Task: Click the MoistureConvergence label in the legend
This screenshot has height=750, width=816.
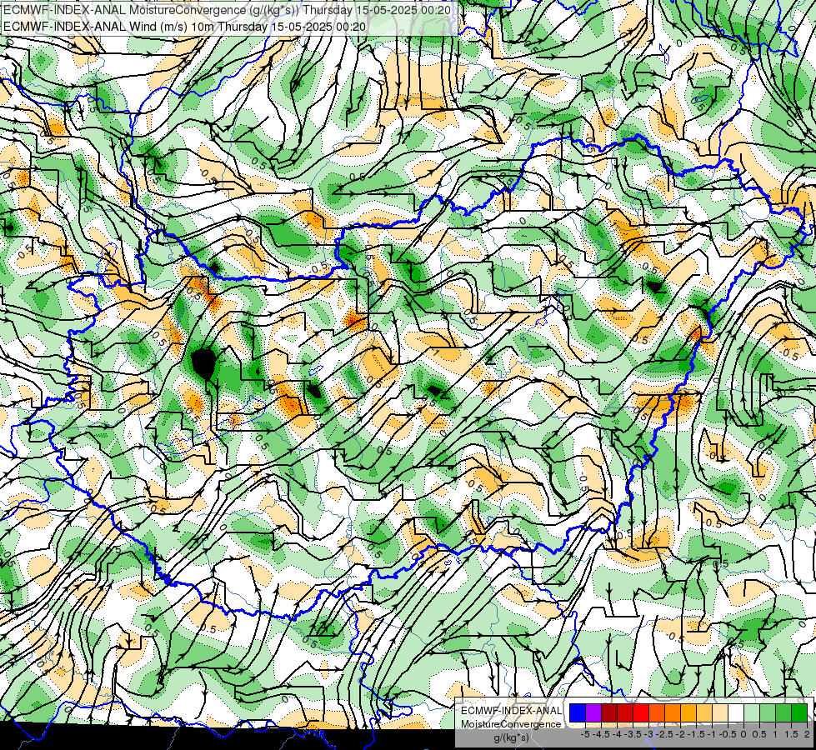Action: [511, 724]
